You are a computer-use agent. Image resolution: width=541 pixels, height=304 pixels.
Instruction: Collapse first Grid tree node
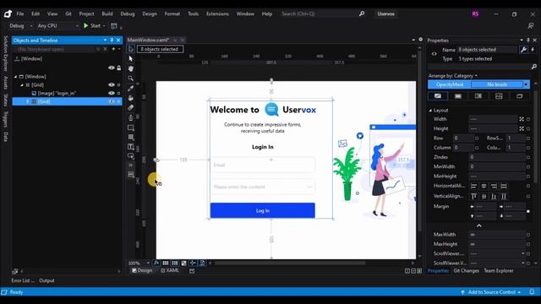click(x=22, y=84)
